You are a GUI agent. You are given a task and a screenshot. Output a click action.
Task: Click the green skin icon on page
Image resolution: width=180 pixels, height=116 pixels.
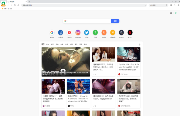[x=176, y=13]
